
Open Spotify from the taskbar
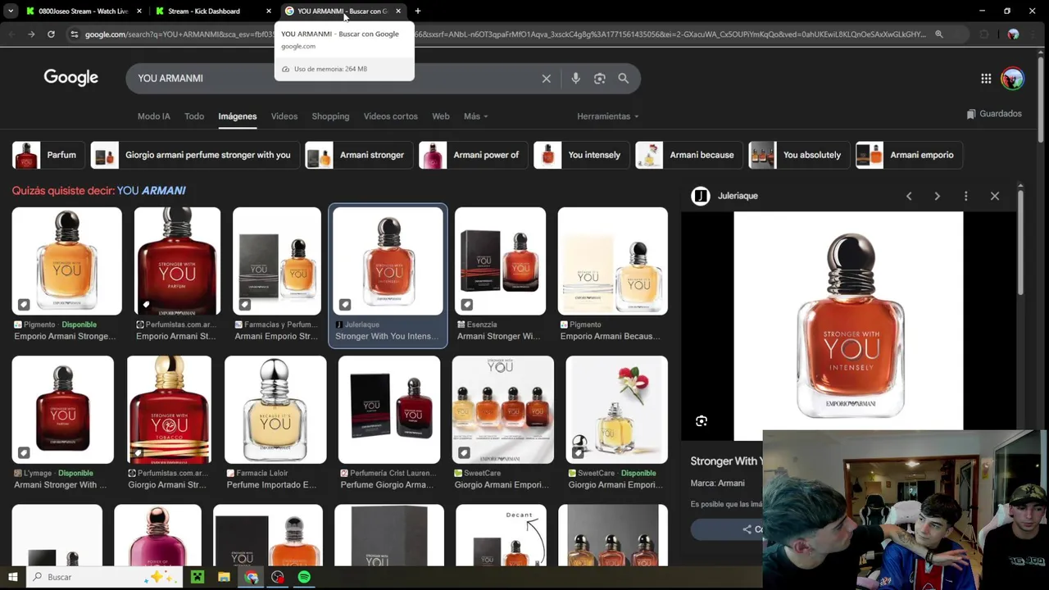(304, 577)
